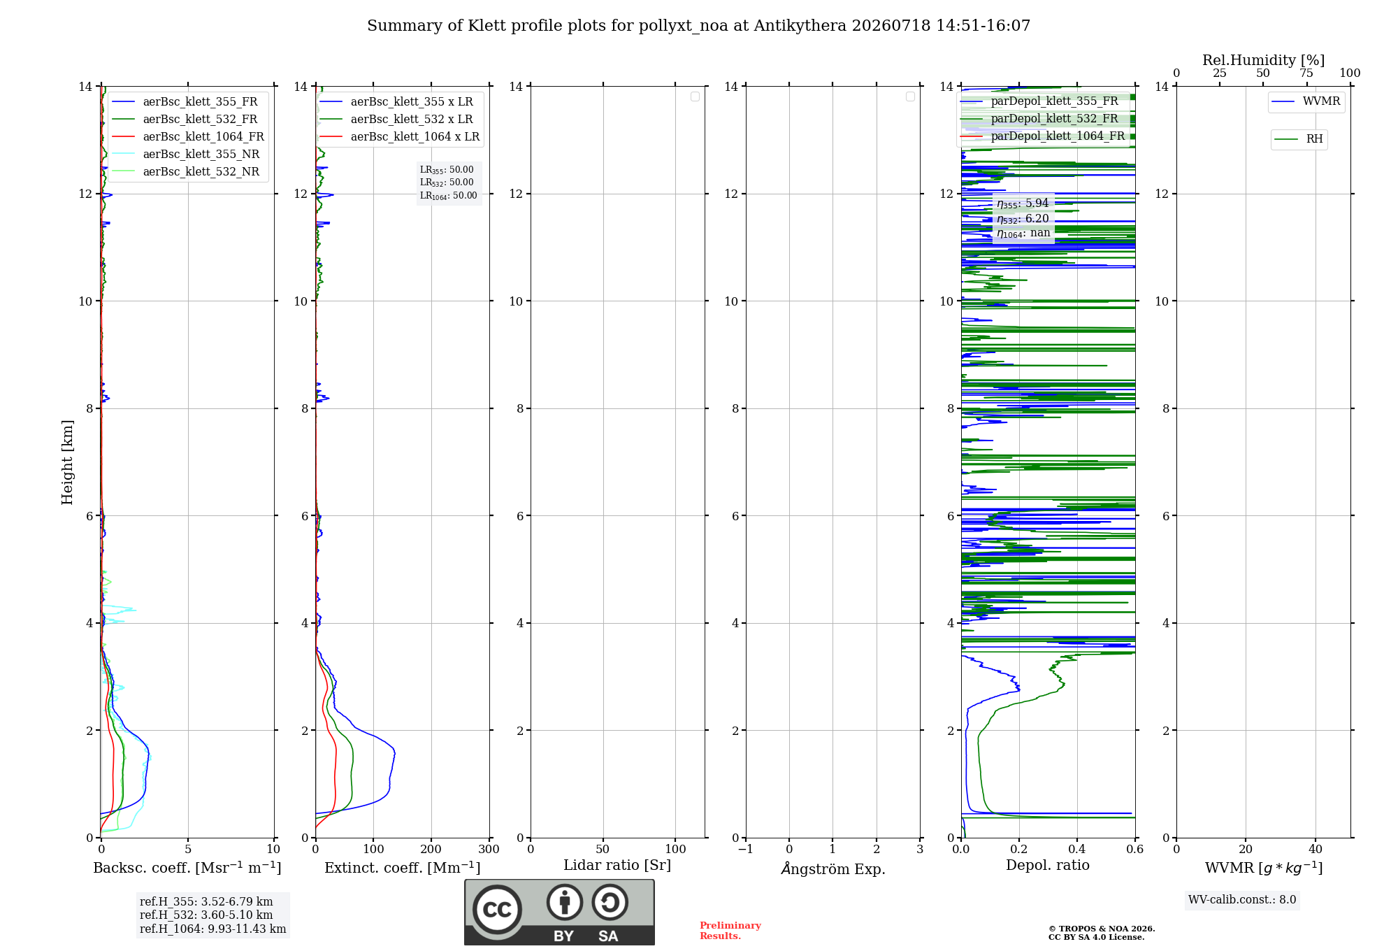Click the parDepol_klett_532_FR legend label

tap(1054, 118)
